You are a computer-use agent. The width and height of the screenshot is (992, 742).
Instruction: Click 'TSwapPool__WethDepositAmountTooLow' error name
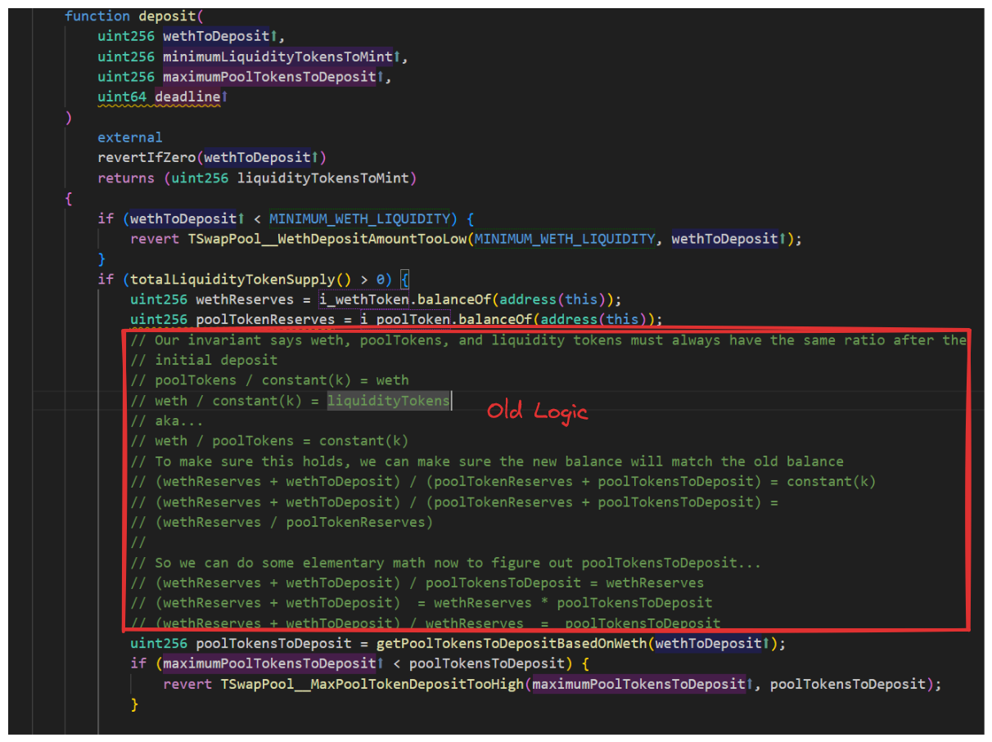tap(327, 239)
